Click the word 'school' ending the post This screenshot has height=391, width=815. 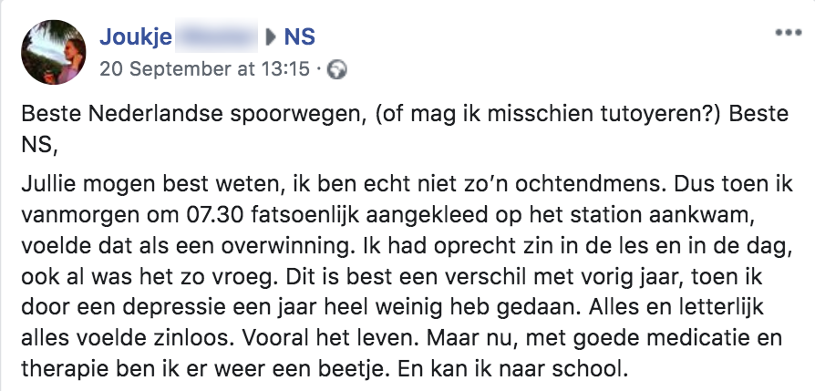pos(598,371)
